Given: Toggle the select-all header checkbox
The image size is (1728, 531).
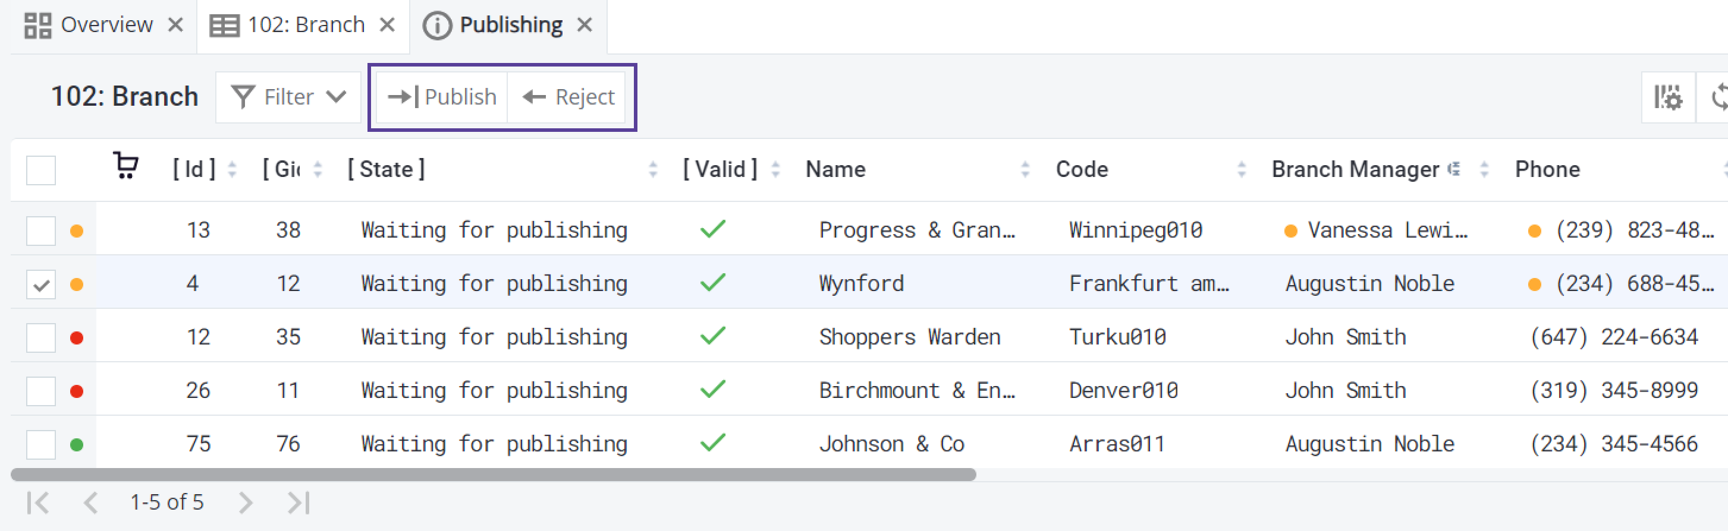Looking at the screenshot, I should pyautogui.click(x=41, y=170).
